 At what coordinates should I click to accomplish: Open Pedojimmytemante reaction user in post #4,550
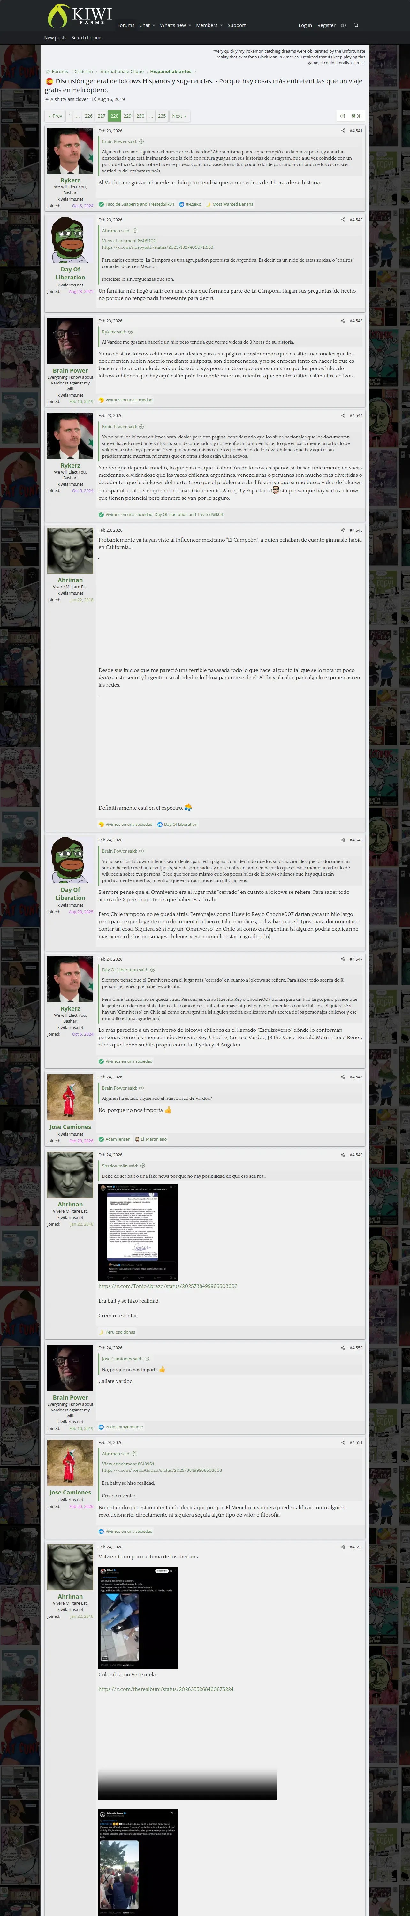coord(124,1426)
